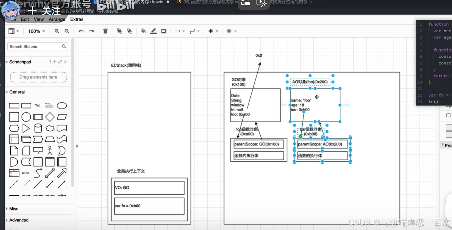
Task: Pick the Diamond shape in General
Action: coord(50,117)
